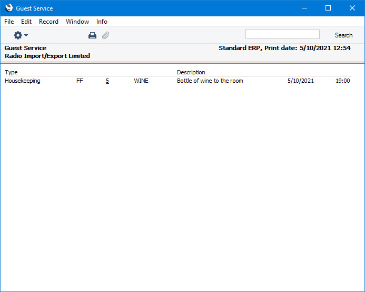Open the paperclip attachments icon
Screen dimensions: 365x292
pyautogui.click(x=106, y=35)
